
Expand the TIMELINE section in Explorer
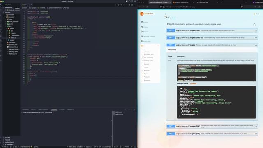click(x=7, y=140)
